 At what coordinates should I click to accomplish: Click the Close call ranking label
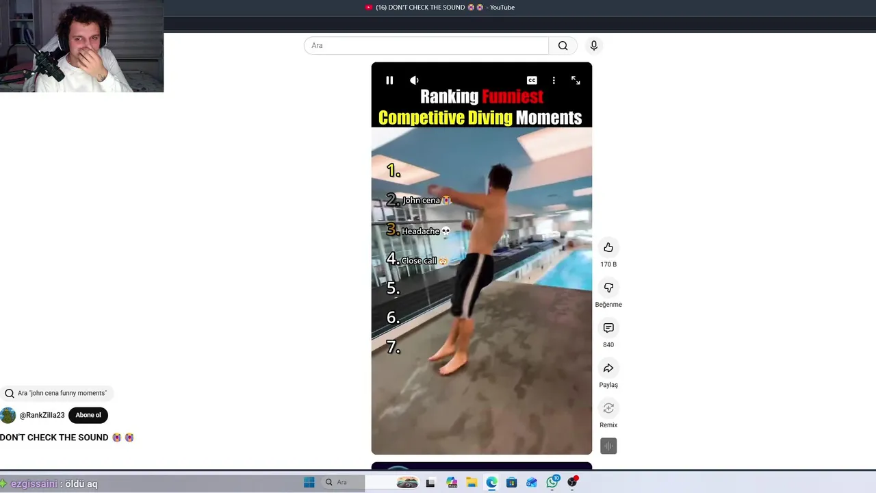424,260
